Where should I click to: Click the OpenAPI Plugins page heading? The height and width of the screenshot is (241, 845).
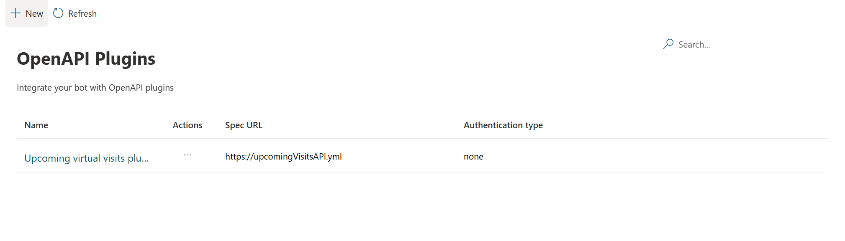[x=86, y=59]
